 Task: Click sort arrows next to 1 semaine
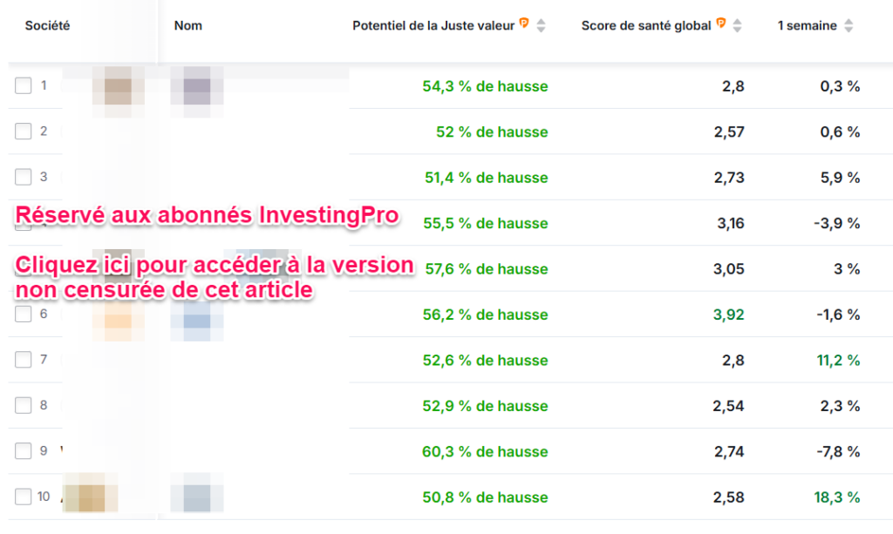click(849, 26)
